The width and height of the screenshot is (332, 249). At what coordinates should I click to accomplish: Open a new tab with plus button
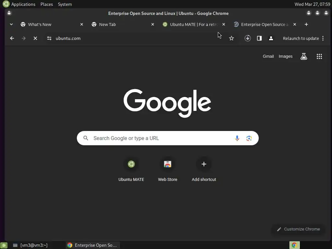tap(306, 24)
